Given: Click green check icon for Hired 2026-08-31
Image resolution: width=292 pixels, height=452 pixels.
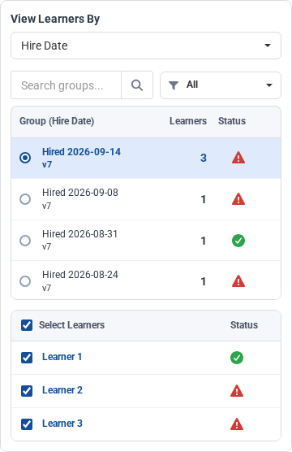Looking at the screenshot, I should click(238, 241).
